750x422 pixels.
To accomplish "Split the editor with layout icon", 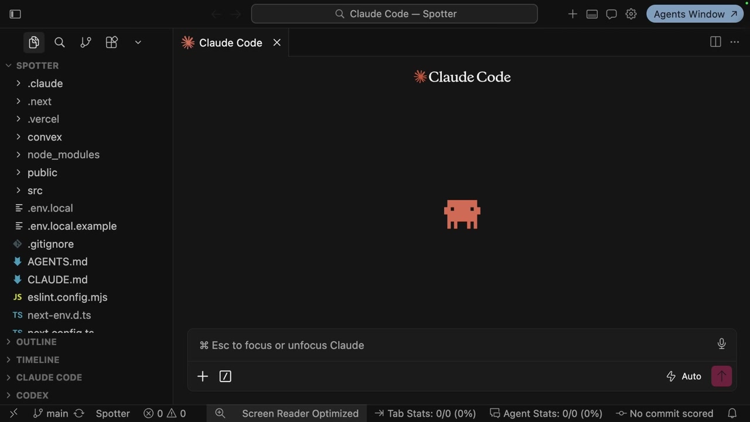I will 715,42.
